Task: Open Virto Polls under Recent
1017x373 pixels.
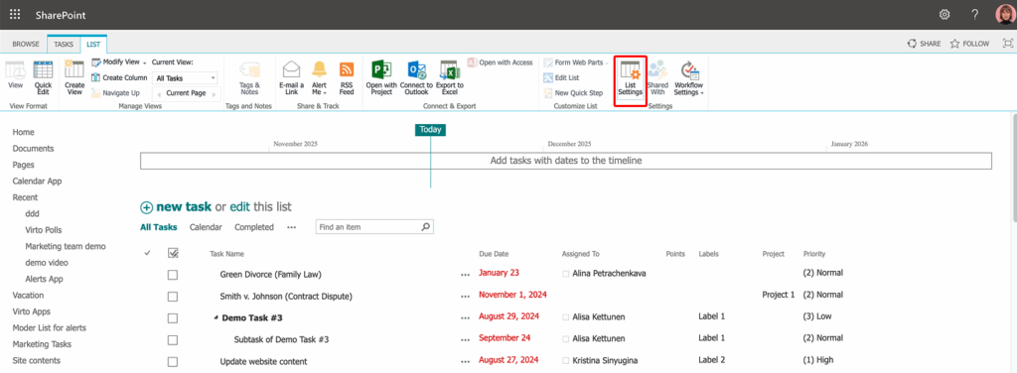Action: (x=44, y=230)
